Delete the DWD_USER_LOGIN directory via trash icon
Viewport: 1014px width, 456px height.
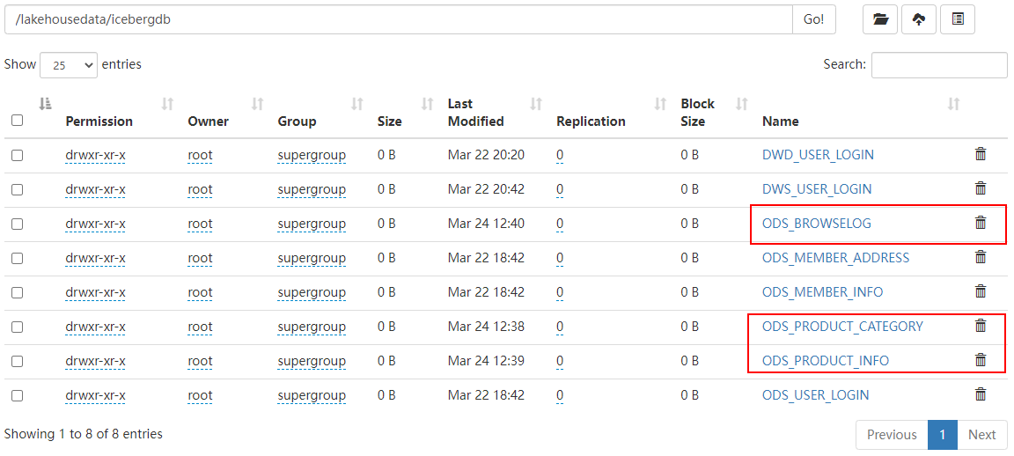[981, 154]
